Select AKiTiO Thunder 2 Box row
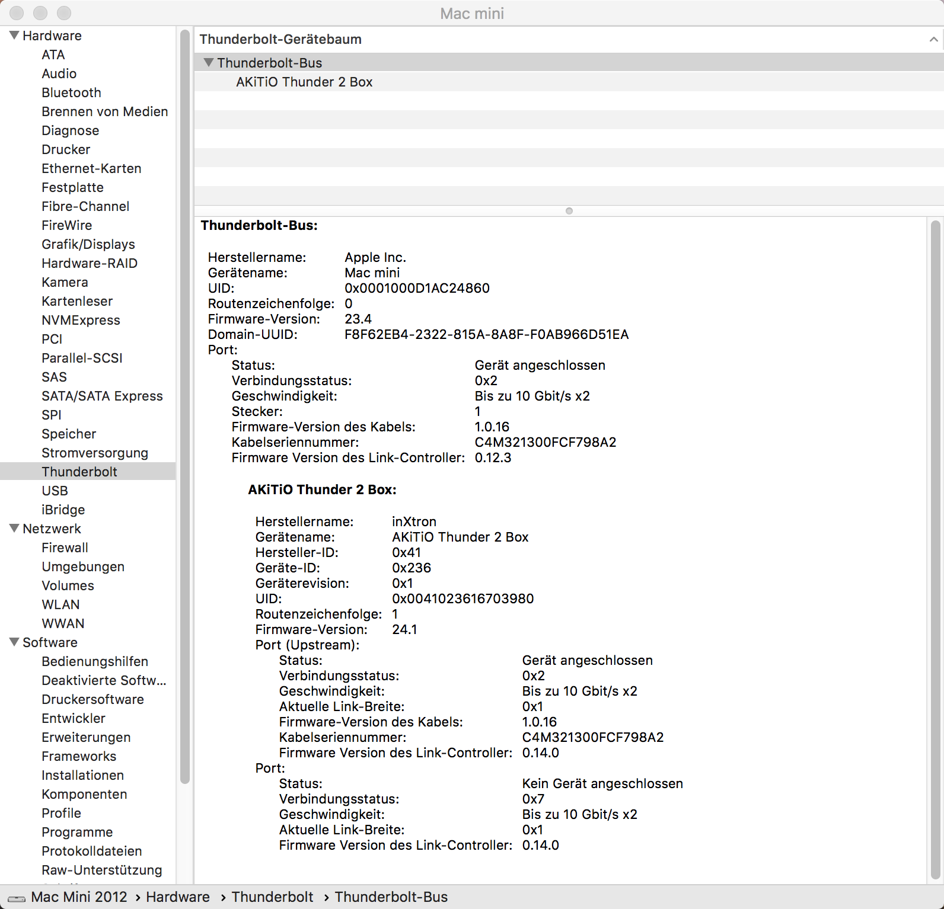This screenshot has height=909, width=944. [569, 82]
